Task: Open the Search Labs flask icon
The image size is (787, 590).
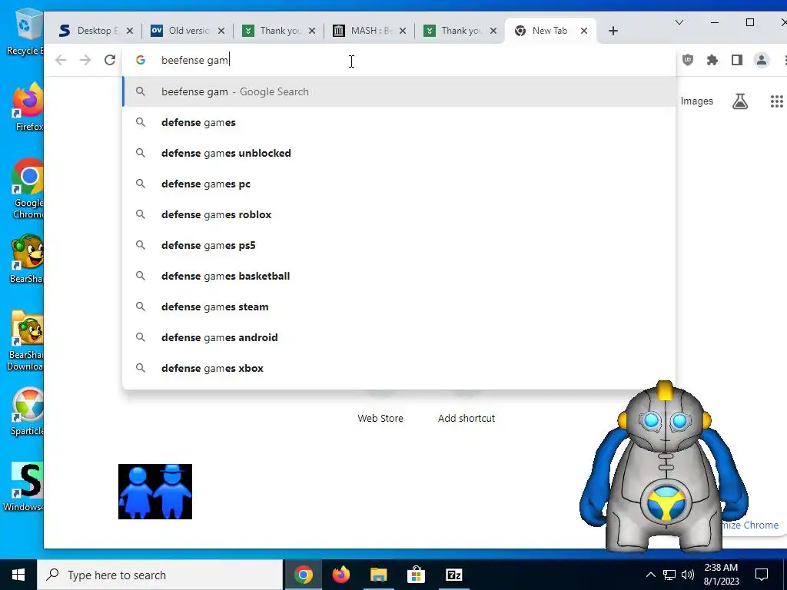Action: click(740, 101)
